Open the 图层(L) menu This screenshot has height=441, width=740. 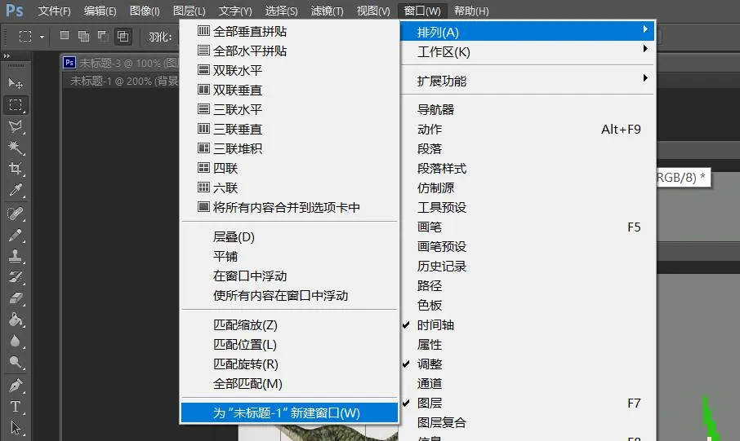coord(189,11)
